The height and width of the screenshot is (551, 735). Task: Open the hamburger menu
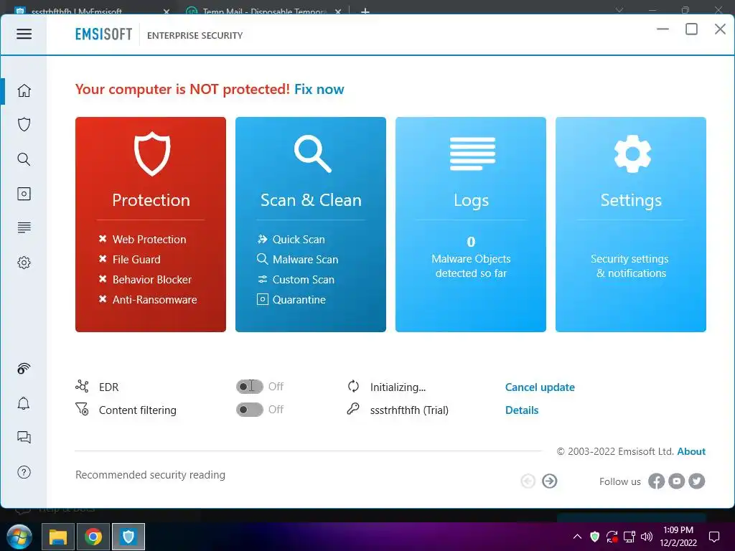pos(24,34)
